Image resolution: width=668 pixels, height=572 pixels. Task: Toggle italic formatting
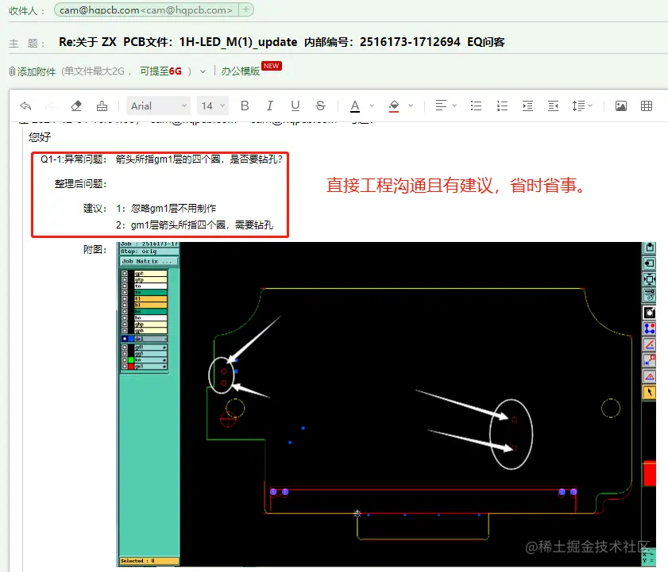click(270, 106)
